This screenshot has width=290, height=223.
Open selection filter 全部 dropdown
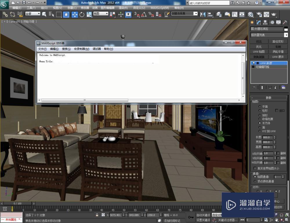pos(32,14)
